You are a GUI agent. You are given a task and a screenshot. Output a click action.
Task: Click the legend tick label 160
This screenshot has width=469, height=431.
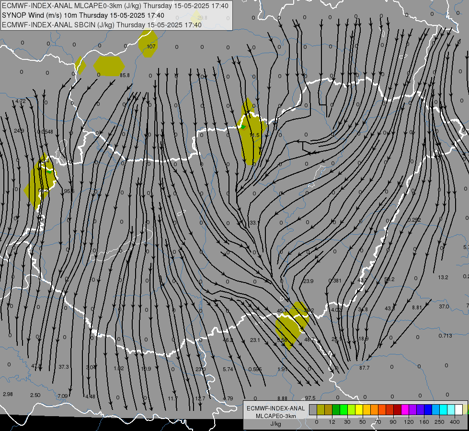coord(424,422)
